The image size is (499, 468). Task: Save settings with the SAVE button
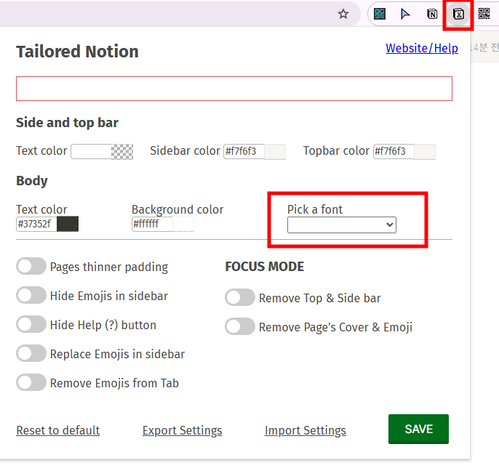pos(418,429)
